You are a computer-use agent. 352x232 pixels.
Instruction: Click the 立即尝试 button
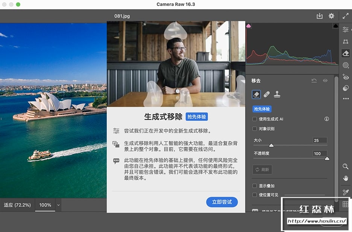click(222, 202)
